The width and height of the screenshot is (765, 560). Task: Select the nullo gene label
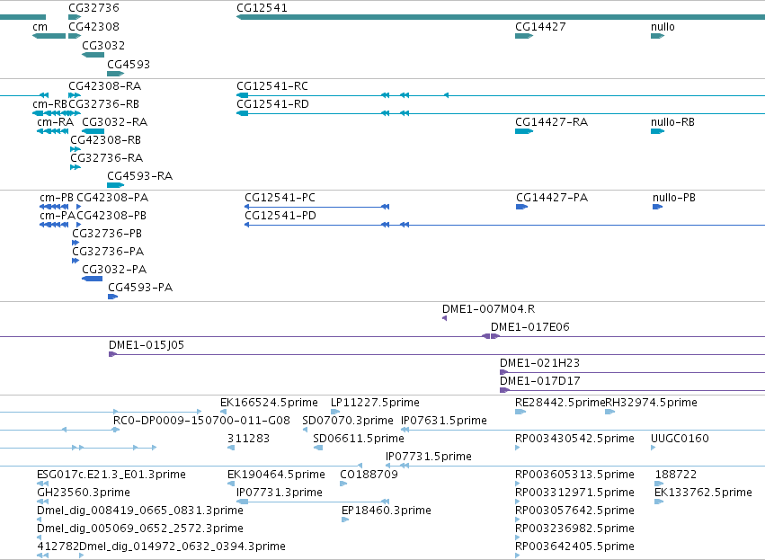click(663, 27)
